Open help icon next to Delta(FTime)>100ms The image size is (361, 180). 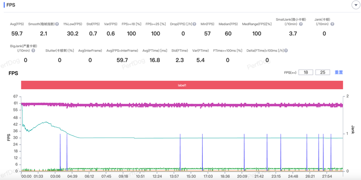click(x=286, y=50)
